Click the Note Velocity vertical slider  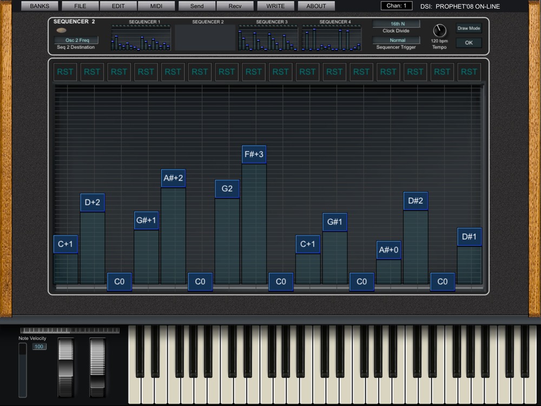(23, 370)
